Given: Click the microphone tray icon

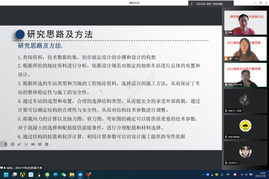Looking at the screenshot, I should tap(222, 175).
